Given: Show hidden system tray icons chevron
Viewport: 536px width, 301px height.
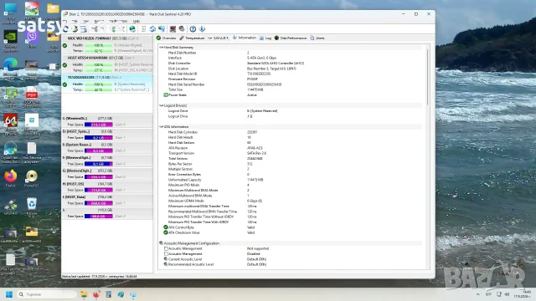Looking at the screenshot, I should point(478,294).
